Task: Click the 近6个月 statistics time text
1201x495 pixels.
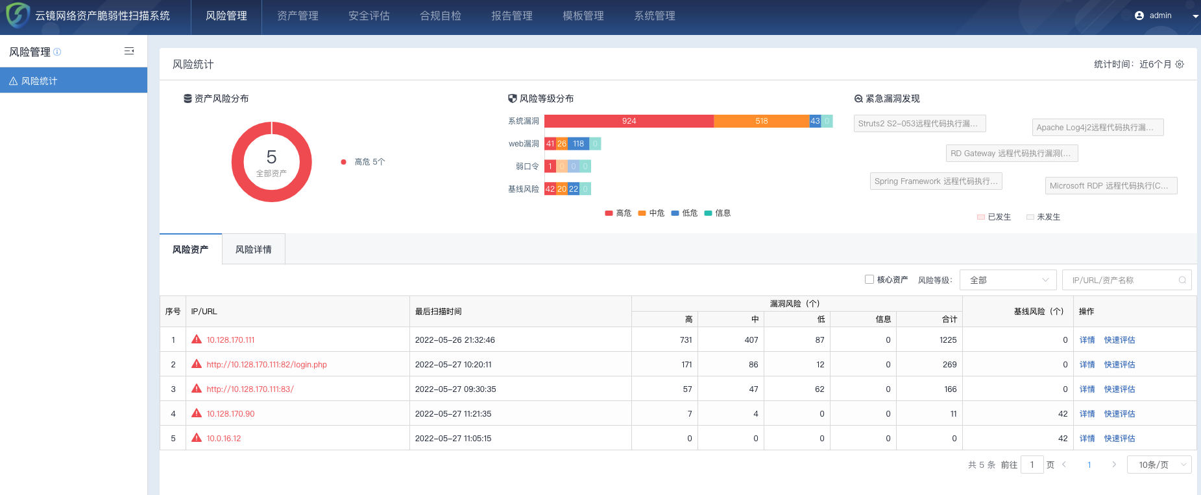Action: pos(1155,64)
